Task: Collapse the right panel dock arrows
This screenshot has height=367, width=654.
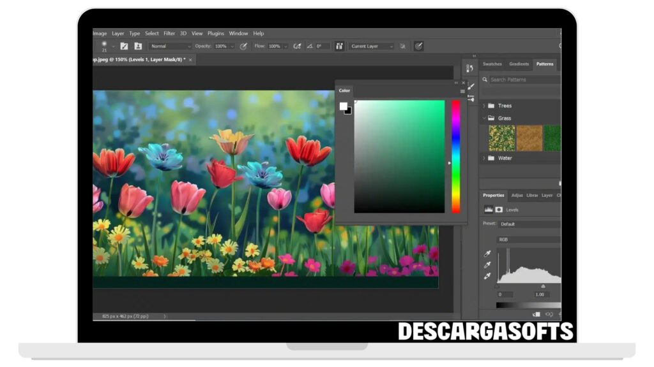Action: [x=475, y=56]
